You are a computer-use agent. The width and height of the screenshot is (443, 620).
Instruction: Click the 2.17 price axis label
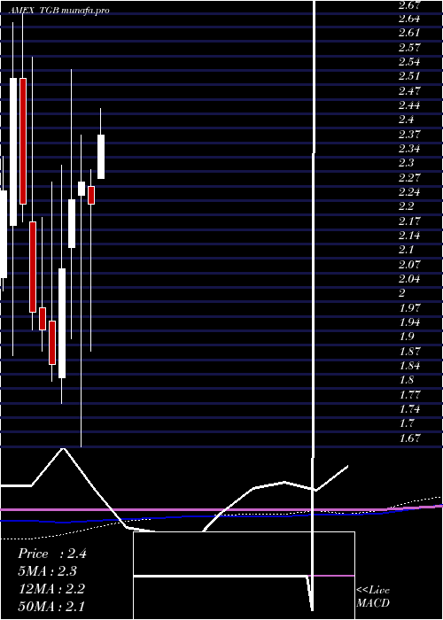[409, 221]
